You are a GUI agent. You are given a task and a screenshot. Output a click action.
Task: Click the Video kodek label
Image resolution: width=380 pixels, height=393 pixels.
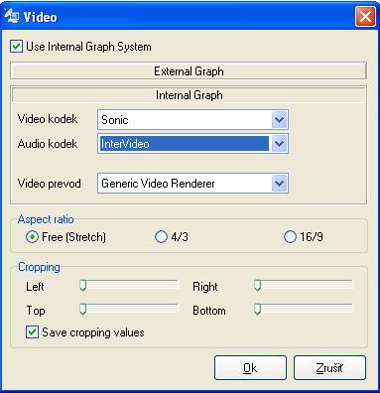tap(48, 119)
